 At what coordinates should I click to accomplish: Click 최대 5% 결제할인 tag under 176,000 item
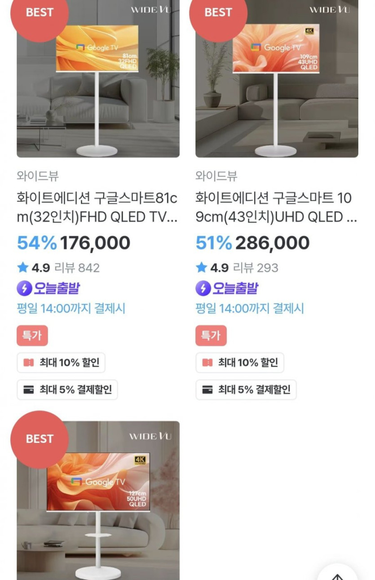click(67, 390)
